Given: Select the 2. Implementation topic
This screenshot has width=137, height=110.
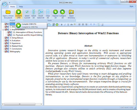Looking at the screenshot, I should click(x=17, y=29).
